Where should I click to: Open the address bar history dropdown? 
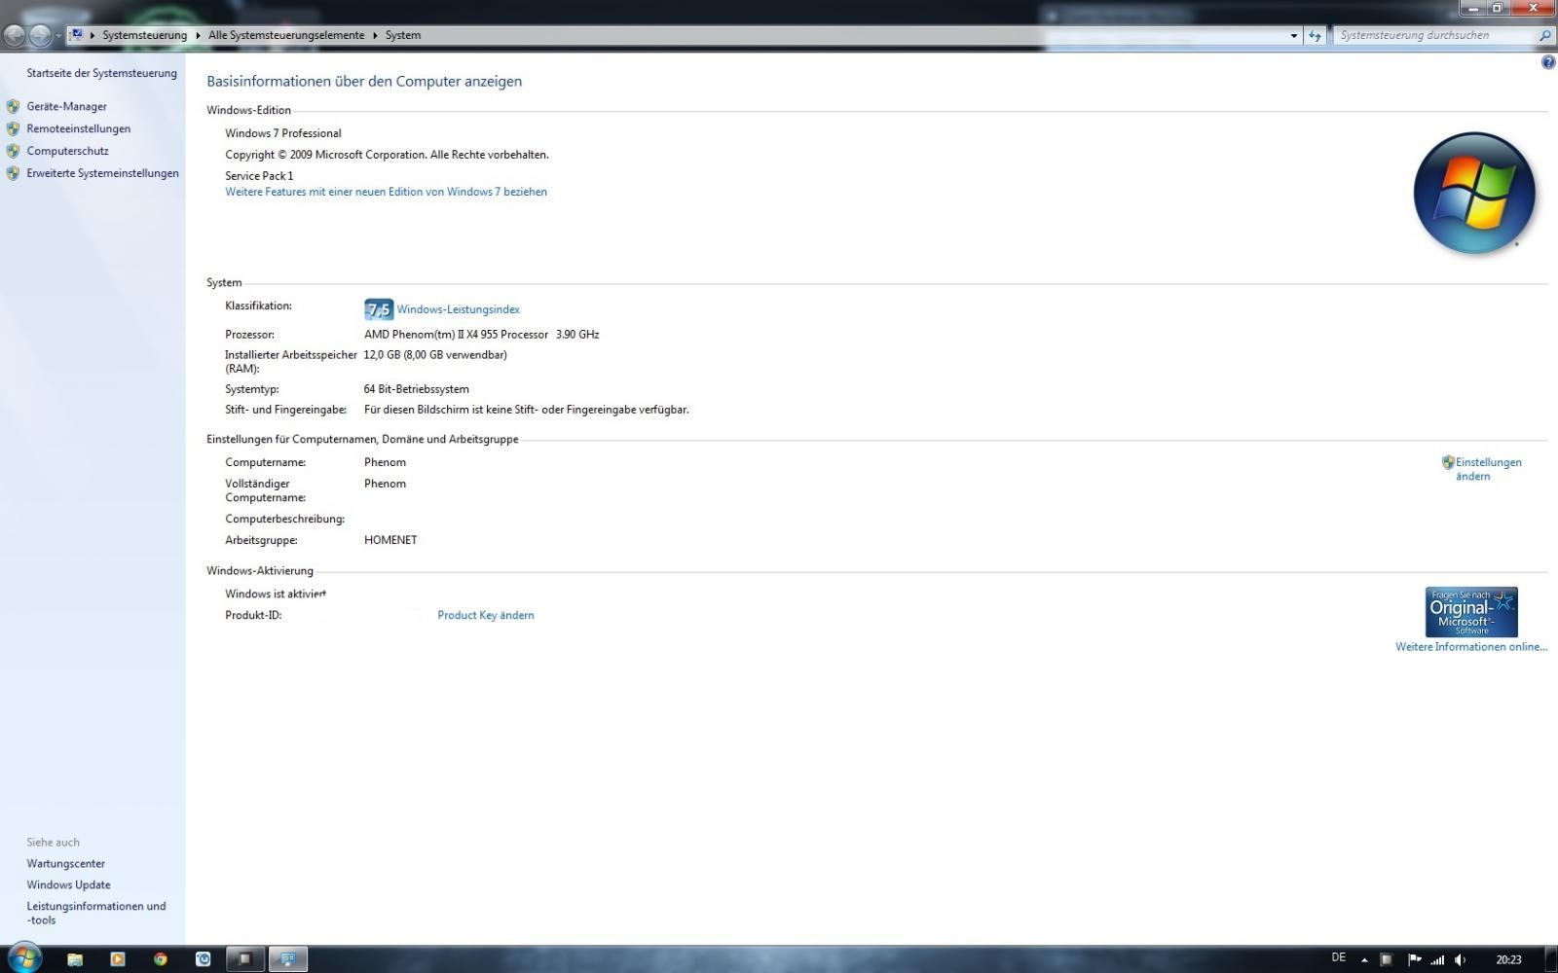coord(1293,36)
